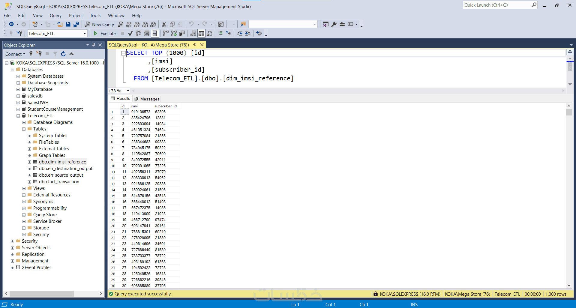This screenshot has width=576, height=308.
Task: Navigate backward with the toolbar back arrow
Action: coord(11,24)
